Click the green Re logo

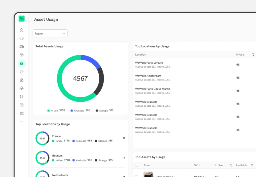point(22,18)
